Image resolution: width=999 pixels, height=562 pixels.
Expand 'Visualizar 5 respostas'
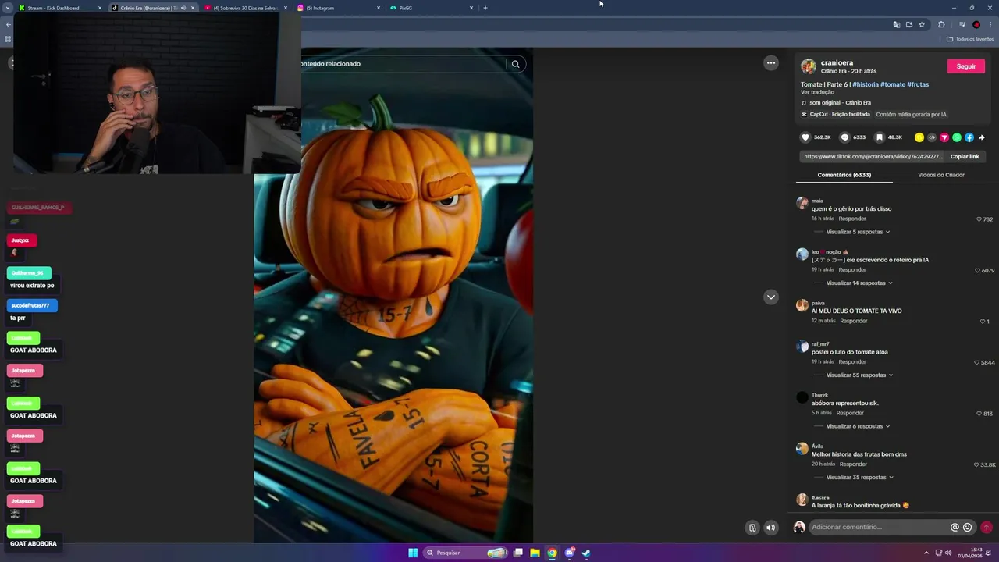coord(858,232)
